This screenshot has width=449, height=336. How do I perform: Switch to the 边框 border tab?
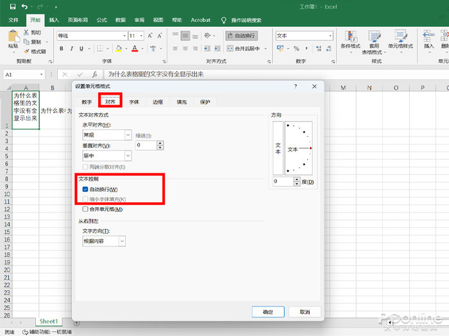158,102
